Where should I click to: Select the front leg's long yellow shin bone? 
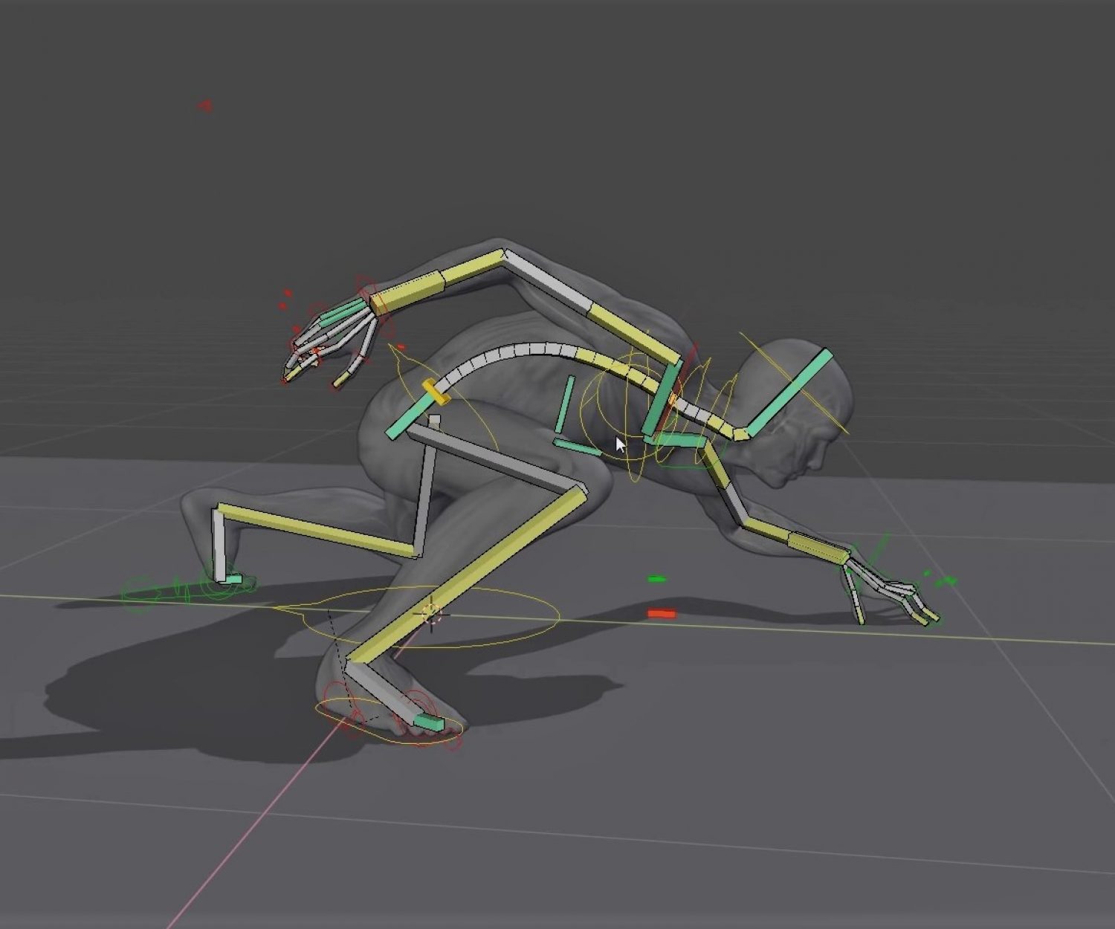pos(468,574)
